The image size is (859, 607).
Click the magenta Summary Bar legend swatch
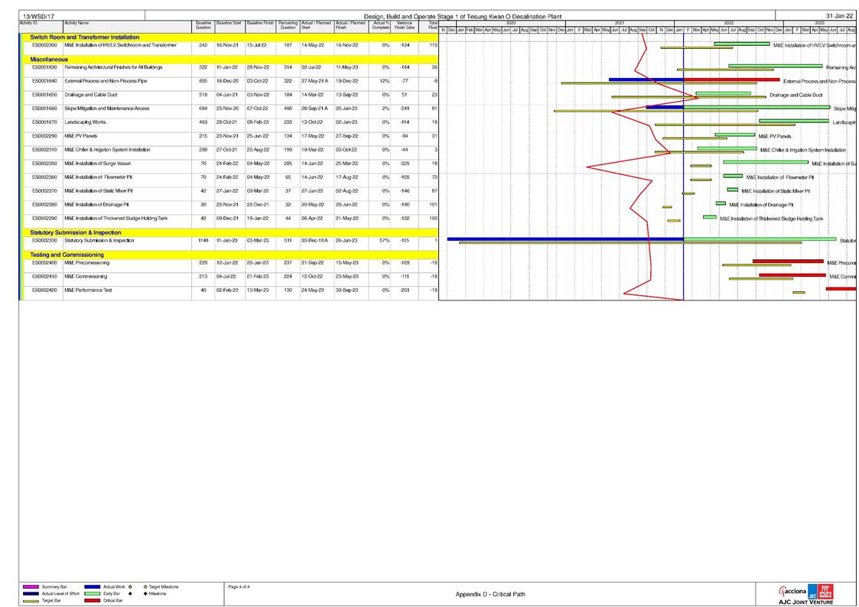click(x=31, y=586)
